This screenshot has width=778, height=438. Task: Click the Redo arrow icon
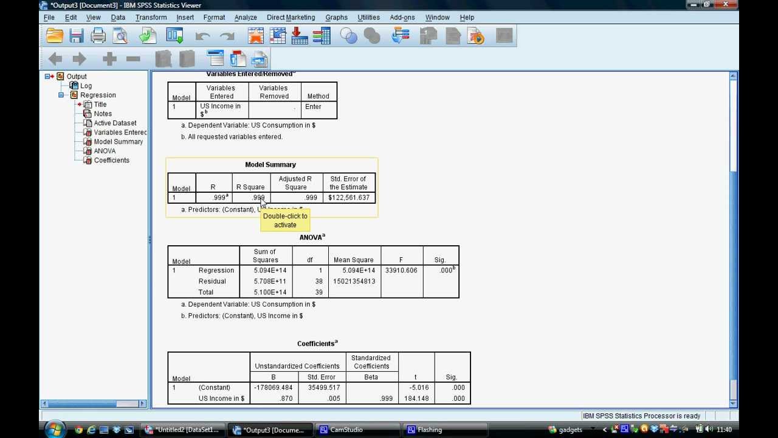tap(227, 36)
